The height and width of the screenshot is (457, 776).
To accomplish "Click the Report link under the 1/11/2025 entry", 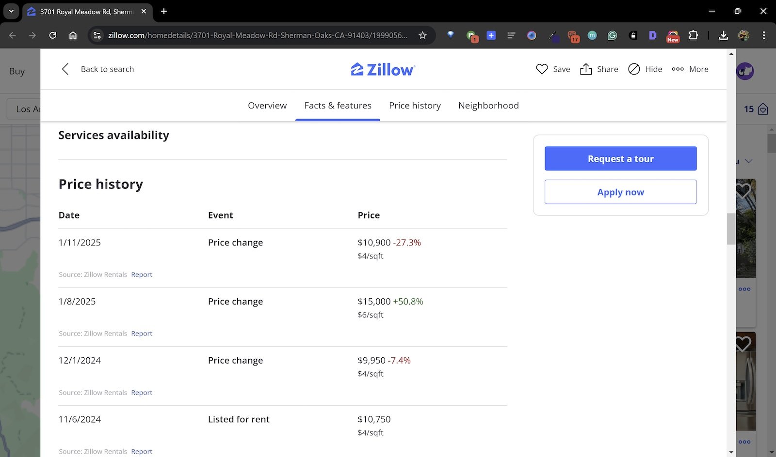I will [x=142, y=274].
